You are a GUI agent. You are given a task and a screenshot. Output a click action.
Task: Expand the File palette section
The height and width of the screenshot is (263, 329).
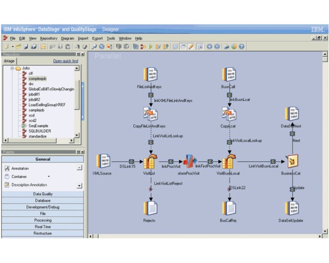(42, 213)
